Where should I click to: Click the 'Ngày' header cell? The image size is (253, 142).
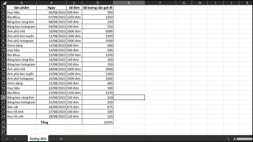pyautogui.click(x=51, y=8)
